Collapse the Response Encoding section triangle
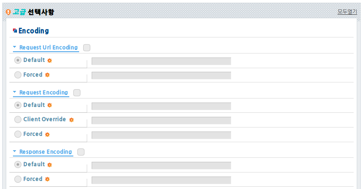363x189 pixels. 15,151
